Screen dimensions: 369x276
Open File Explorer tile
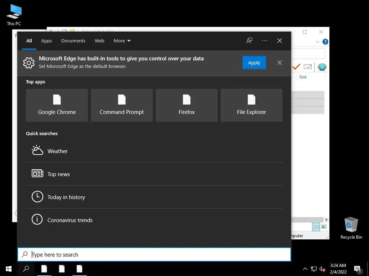point(251,105)
